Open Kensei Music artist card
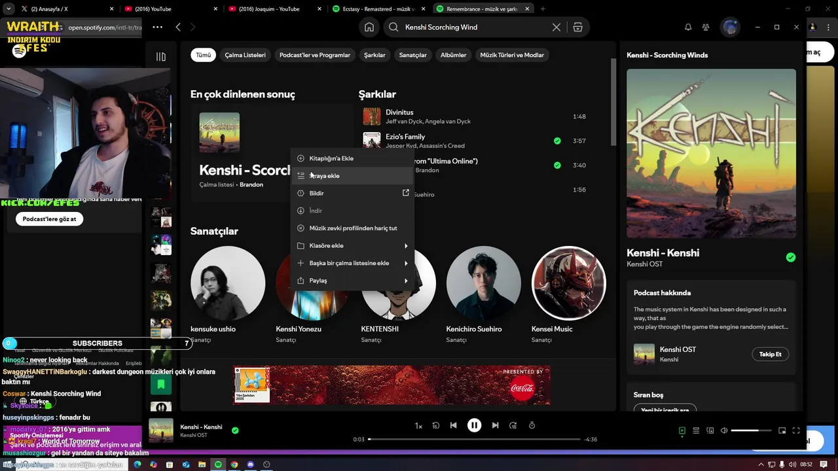Image resolution: width=838 pixels, height=471 pixels. (x=568, y=296)
